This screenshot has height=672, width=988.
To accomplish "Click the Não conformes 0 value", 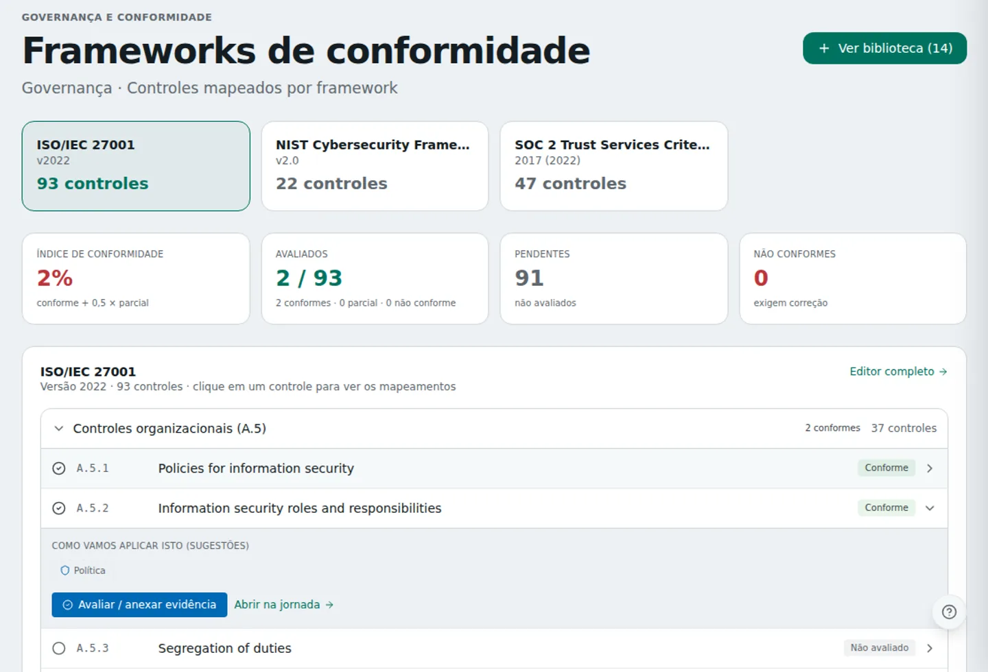I will point(761,278).
